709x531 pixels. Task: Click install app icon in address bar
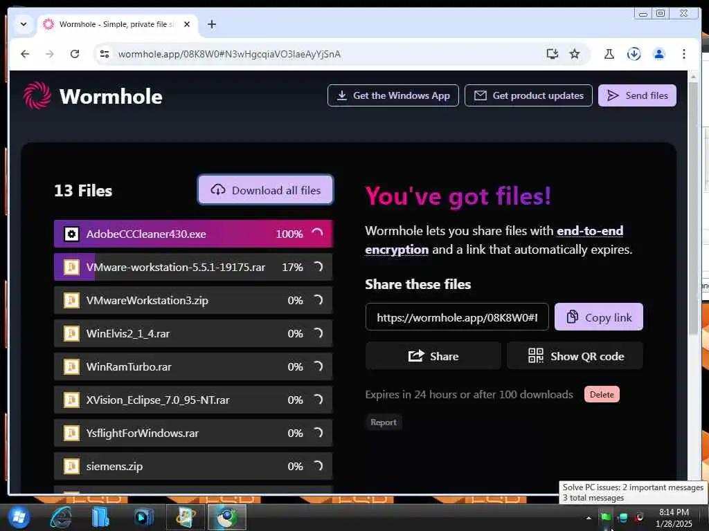pos(552,54)
